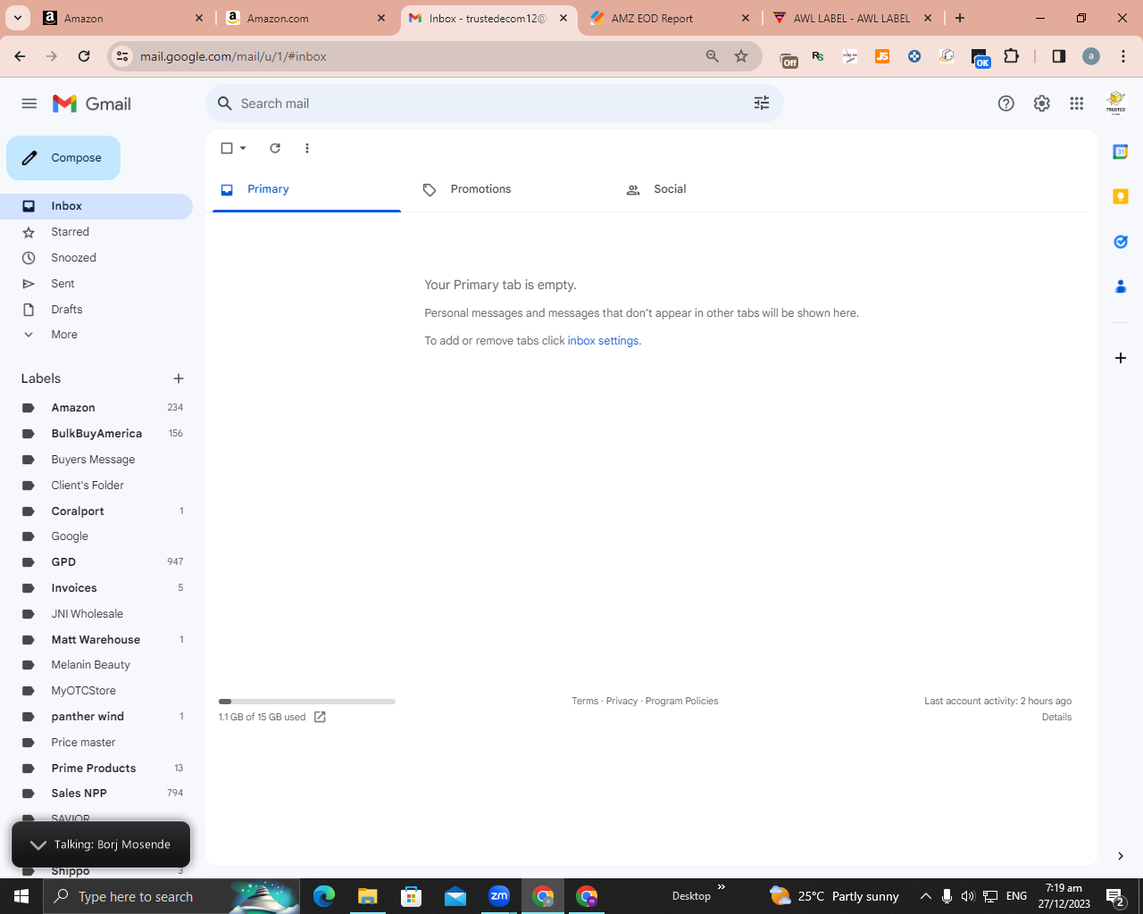
Task: Expand the More folders list
Action: (96, 335)
